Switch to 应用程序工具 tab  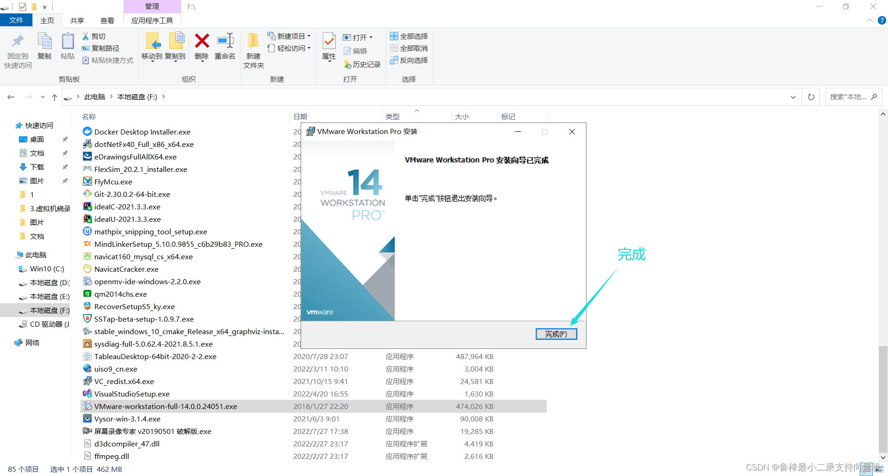pyautogui.click(x=152, y=20)
